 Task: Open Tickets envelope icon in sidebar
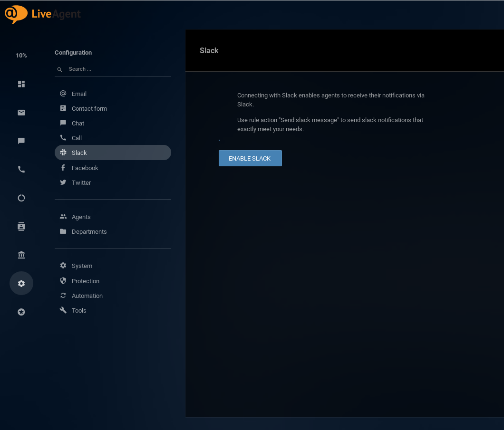(x=21, y=113)
